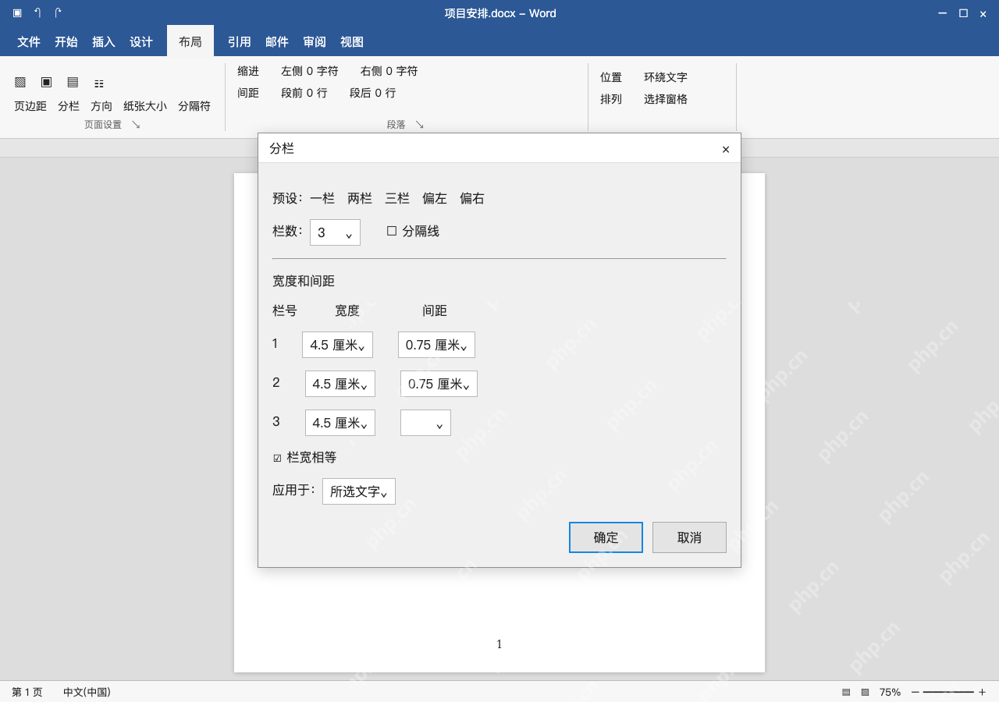Click the zoom slider in the status bar
999x702 pixels.
pos(948,692)
